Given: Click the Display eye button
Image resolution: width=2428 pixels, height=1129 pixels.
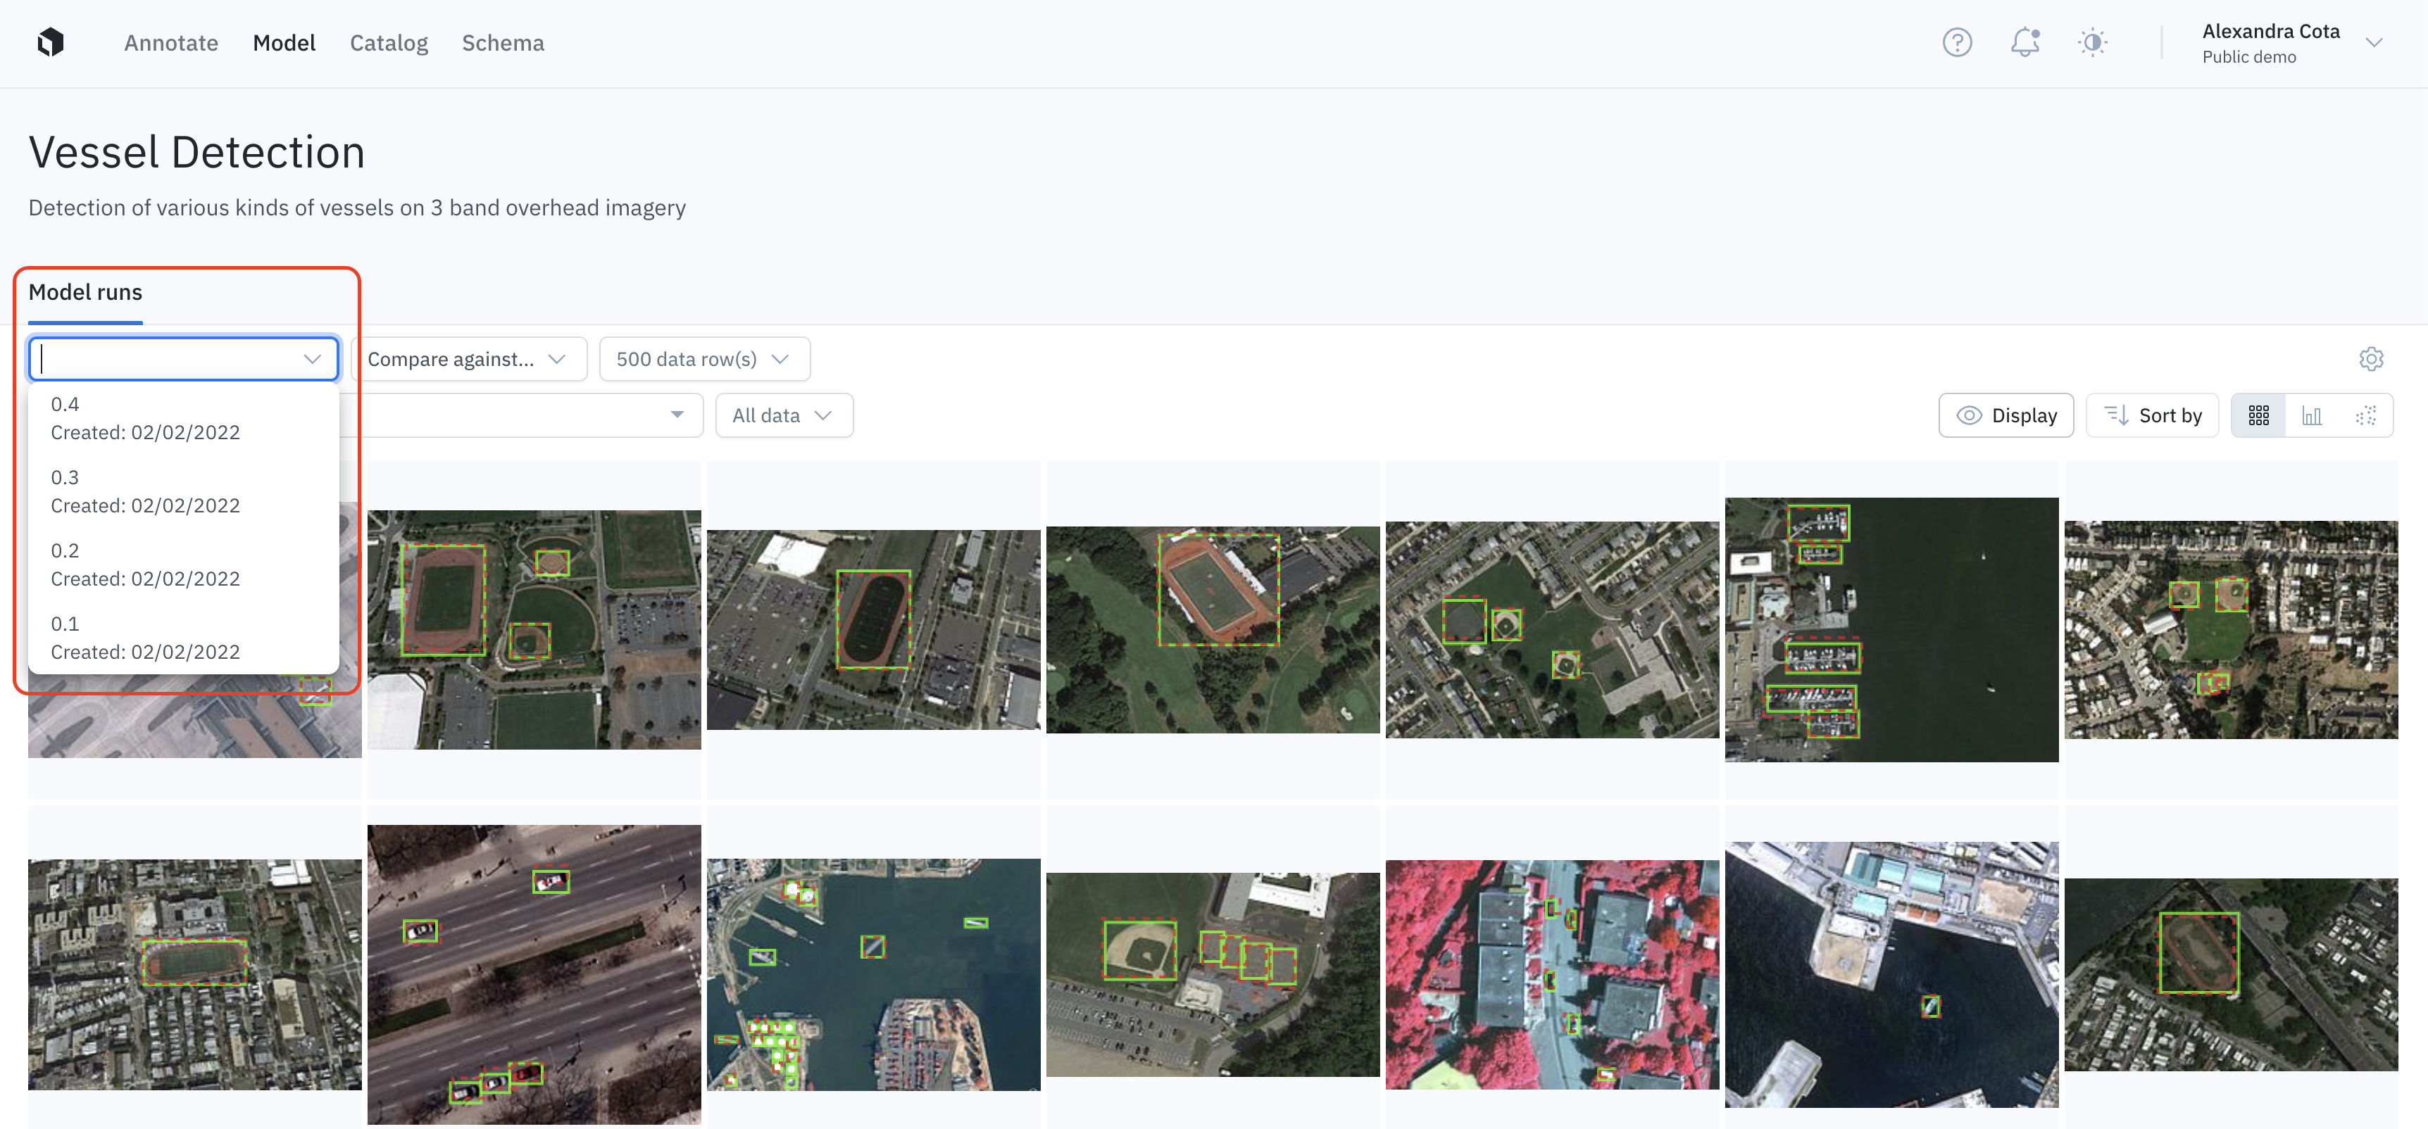Looking at the screenshot, I should 2005,415.
